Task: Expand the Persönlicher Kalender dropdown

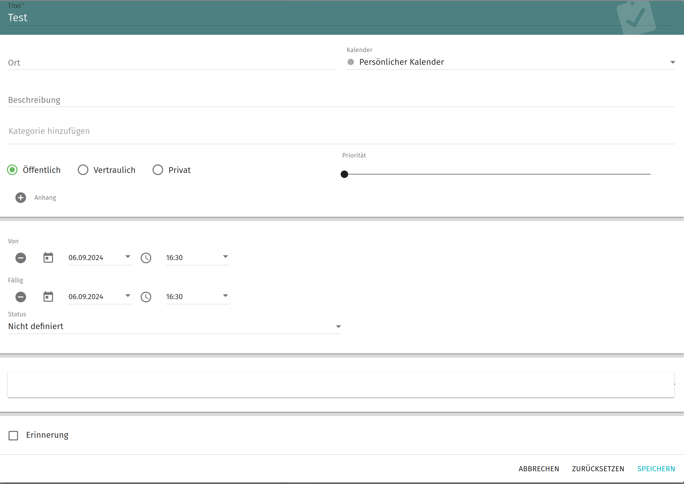Action: click(672, 62)
